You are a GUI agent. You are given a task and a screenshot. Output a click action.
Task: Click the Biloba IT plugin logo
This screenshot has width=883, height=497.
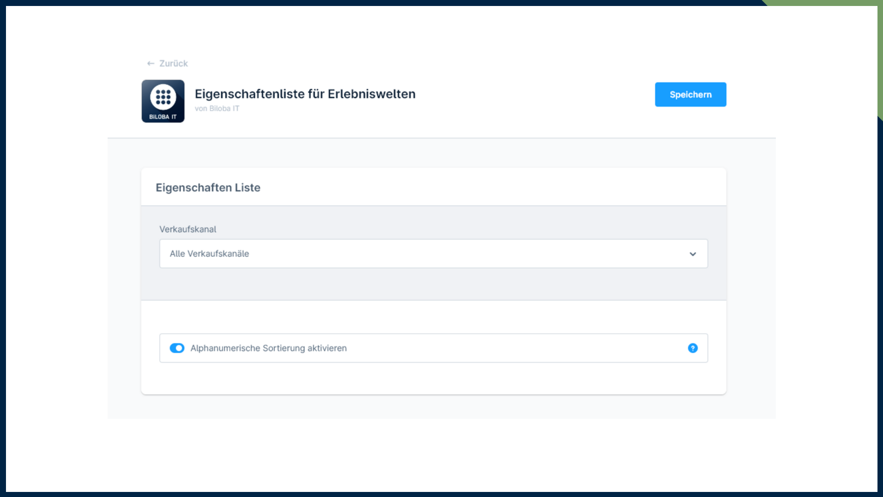163,101
